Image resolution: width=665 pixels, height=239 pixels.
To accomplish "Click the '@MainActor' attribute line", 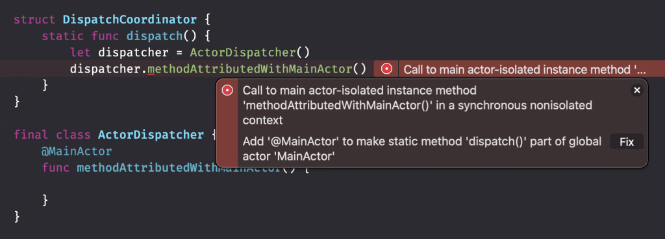I will click(77, 151).
